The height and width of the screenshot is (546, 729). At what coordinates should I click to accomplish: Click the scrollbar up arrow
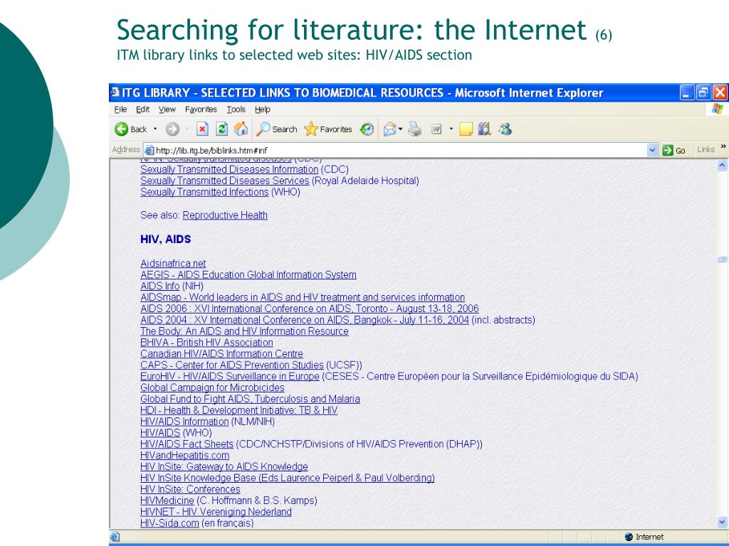(x=722, y=165)
